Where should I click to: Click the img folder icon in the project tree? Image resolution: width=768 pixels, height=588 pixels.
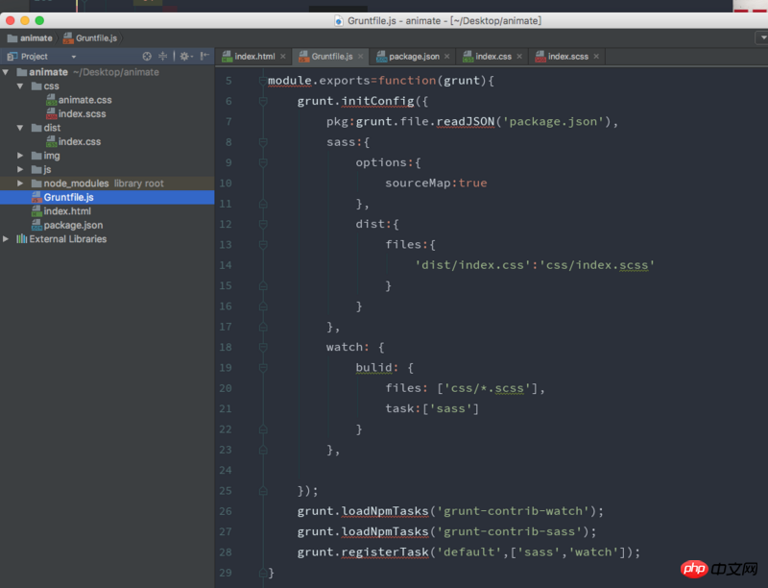pyautogui.click(x=36, y=156)
